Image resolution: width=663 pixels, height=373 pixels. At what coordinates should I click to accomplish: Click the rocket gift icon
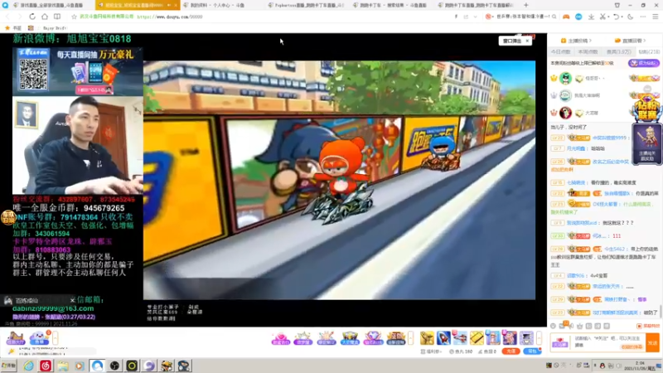(443, 338)
